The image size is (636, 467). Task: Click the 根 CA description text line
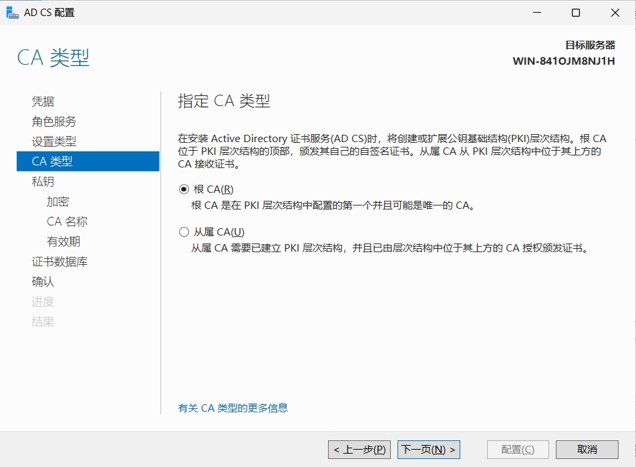(x=333, y=205)
